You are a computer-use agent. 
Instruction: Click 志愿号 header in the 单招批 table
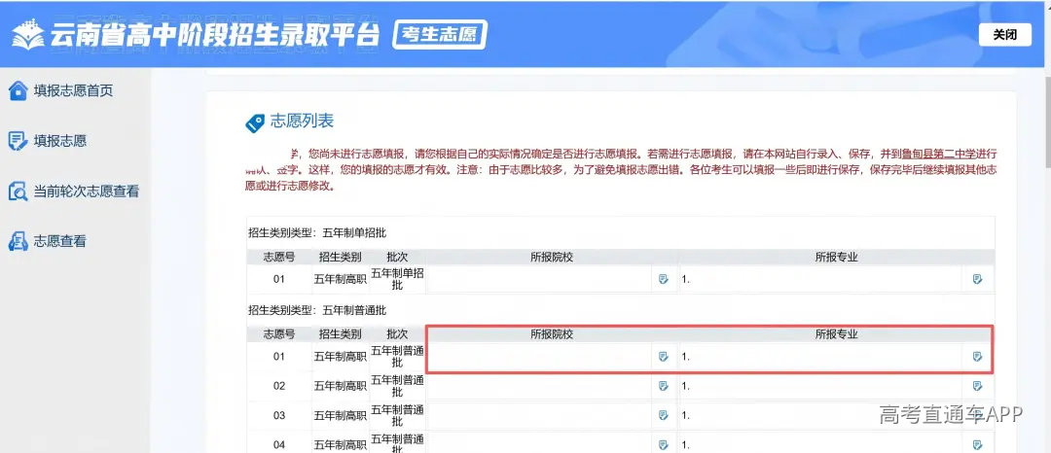tap(279, 257)
